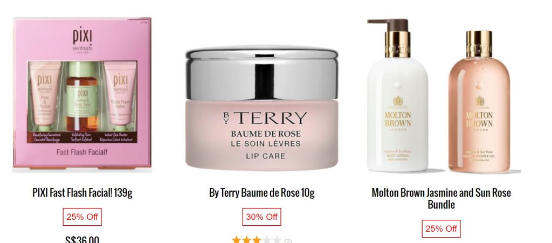Click the first gold rating star
Viewport: 552px width, 243px height.
click(x=237, y=240)
